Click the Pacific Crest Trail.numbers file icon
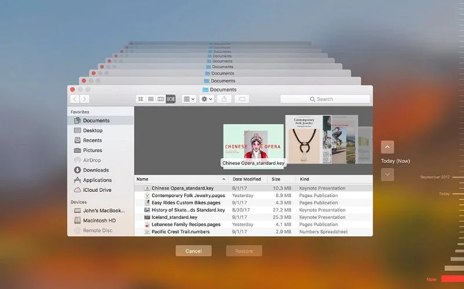 [x=147, y=232]
